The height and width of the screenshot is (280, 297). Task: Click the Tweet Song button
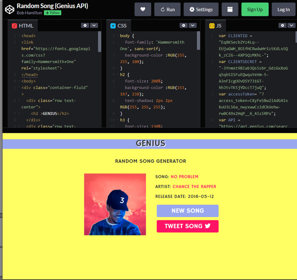tap(187, 226)
